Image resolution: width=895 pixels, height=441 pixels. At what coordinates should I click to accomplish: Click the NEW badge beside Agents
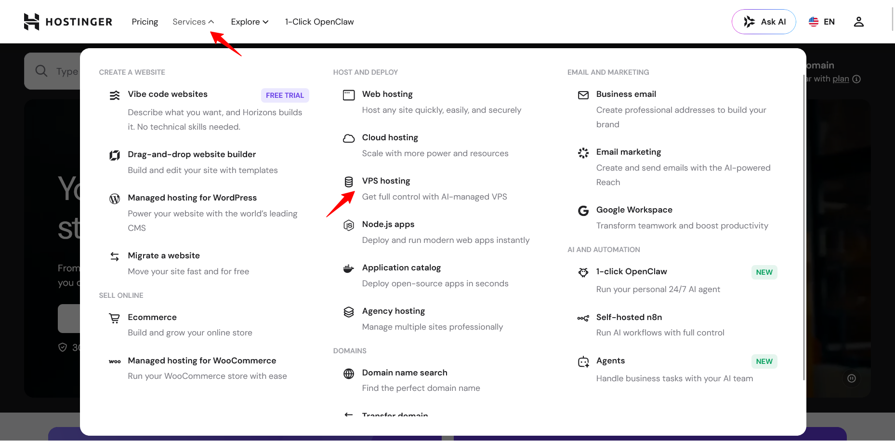764,361
